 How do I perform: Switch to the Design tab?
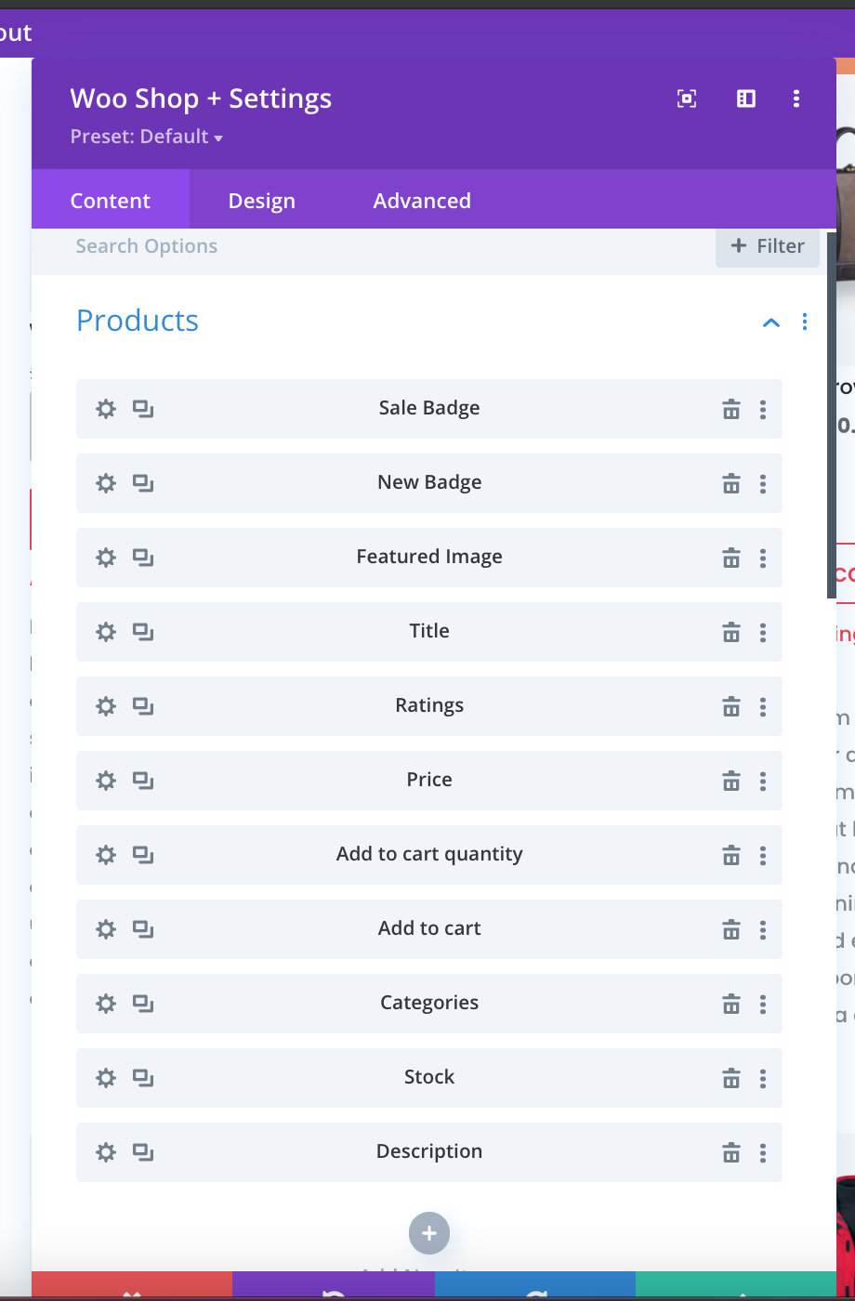click(x=262, y=201)
